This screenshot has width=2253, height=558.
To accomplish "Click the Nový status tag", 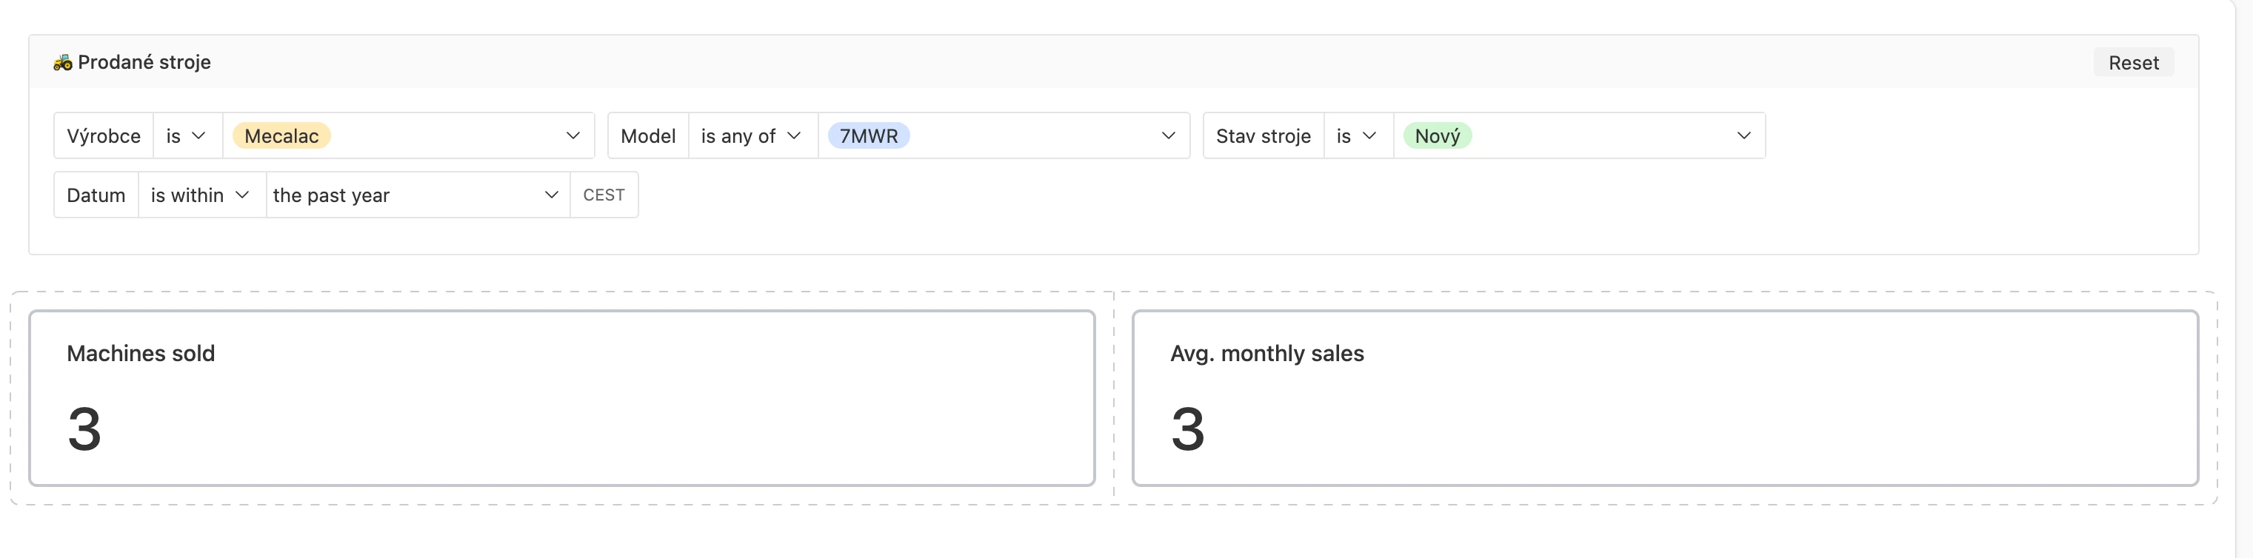I will [1437, 136].
